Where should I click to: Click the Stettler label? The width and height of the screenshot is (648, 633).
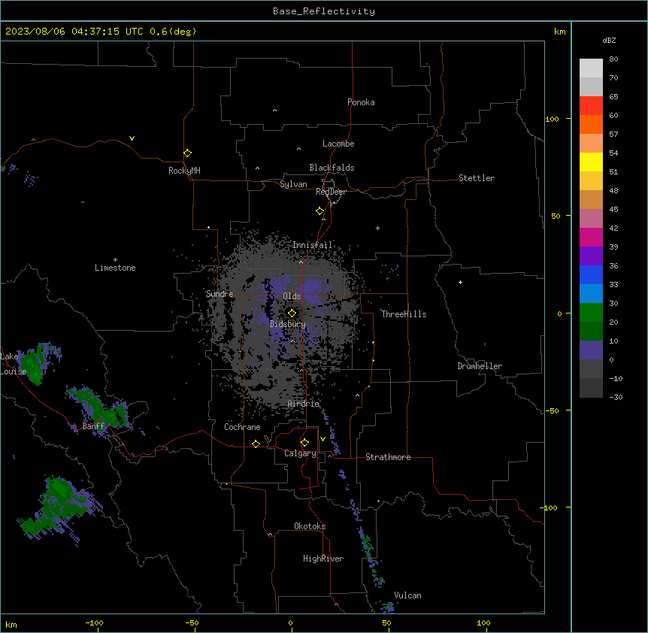point(477,178)
